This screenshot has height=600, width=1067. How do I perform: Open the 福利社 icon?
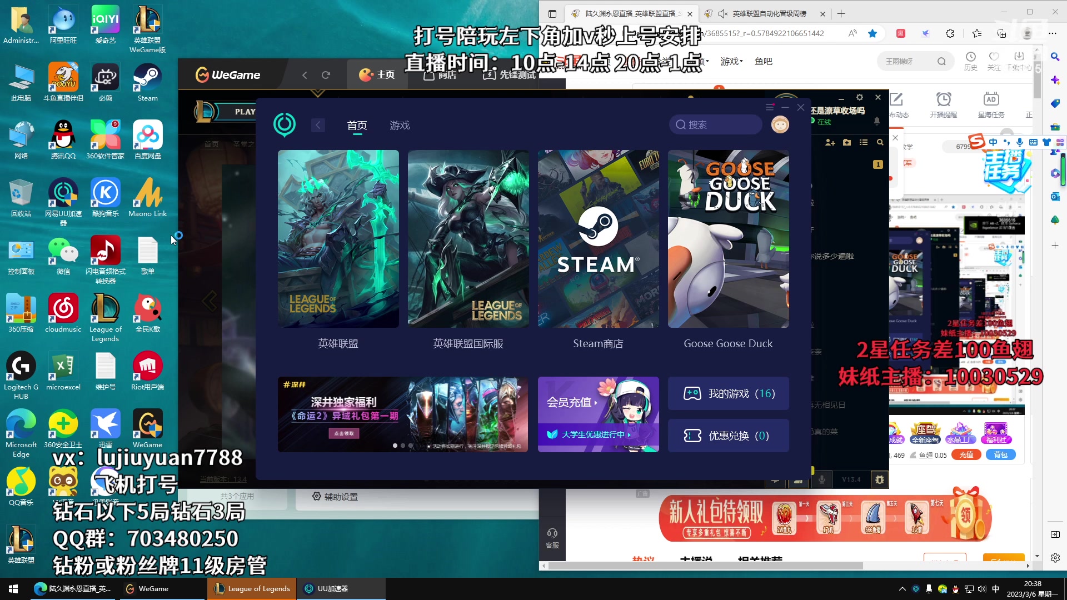tap(996, 432)
